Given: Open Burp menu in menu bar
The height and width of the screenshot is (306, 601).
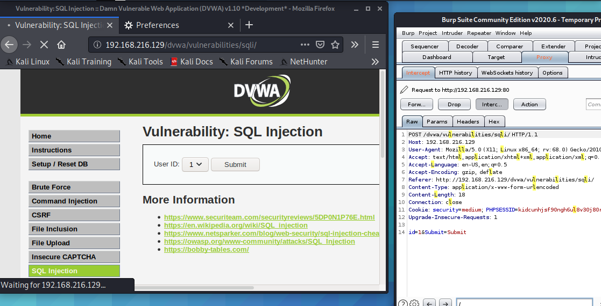Looking at the screenshot, I should 408,33.
